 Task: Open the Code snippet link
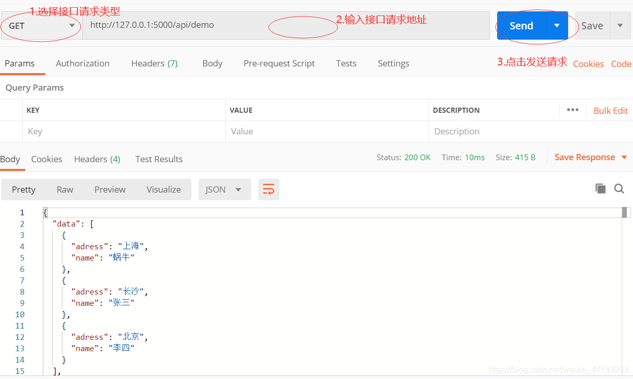[x=621, y=64]
